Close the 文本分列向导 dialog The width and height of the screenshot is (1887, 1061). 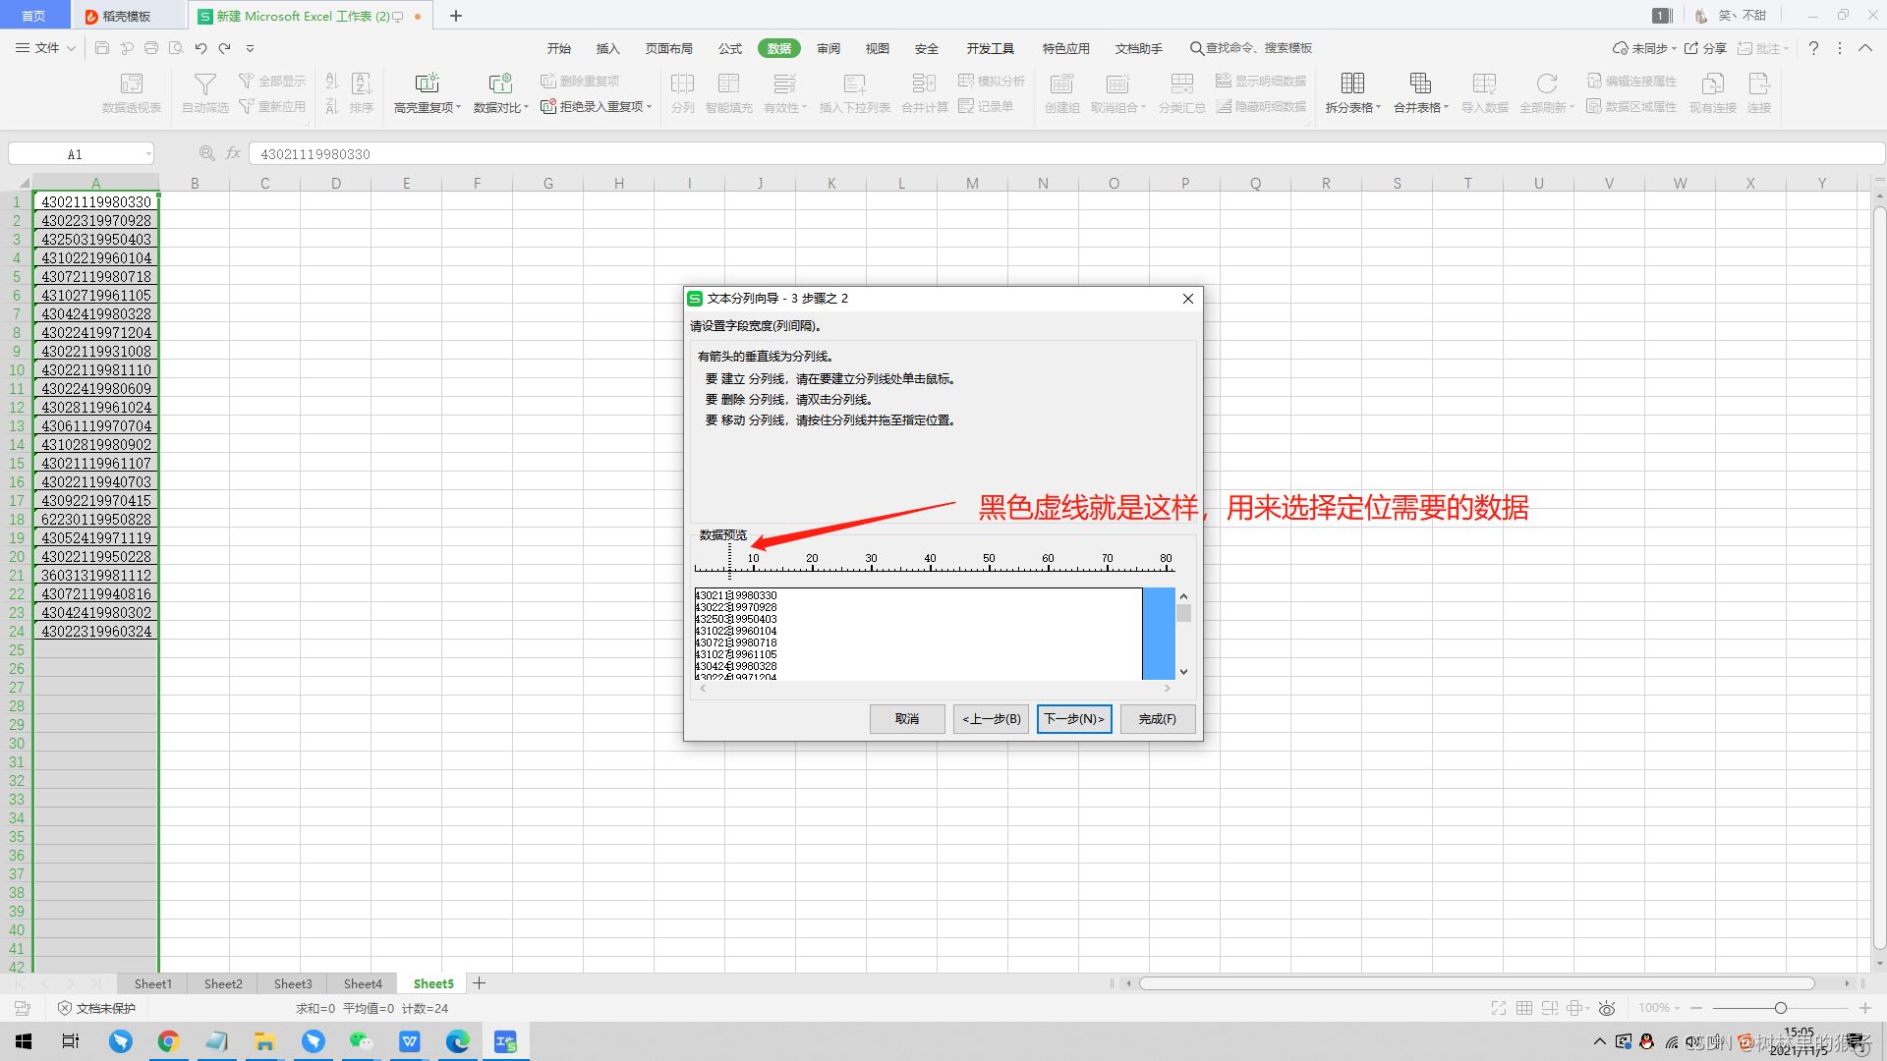(x=1188, y=299)
